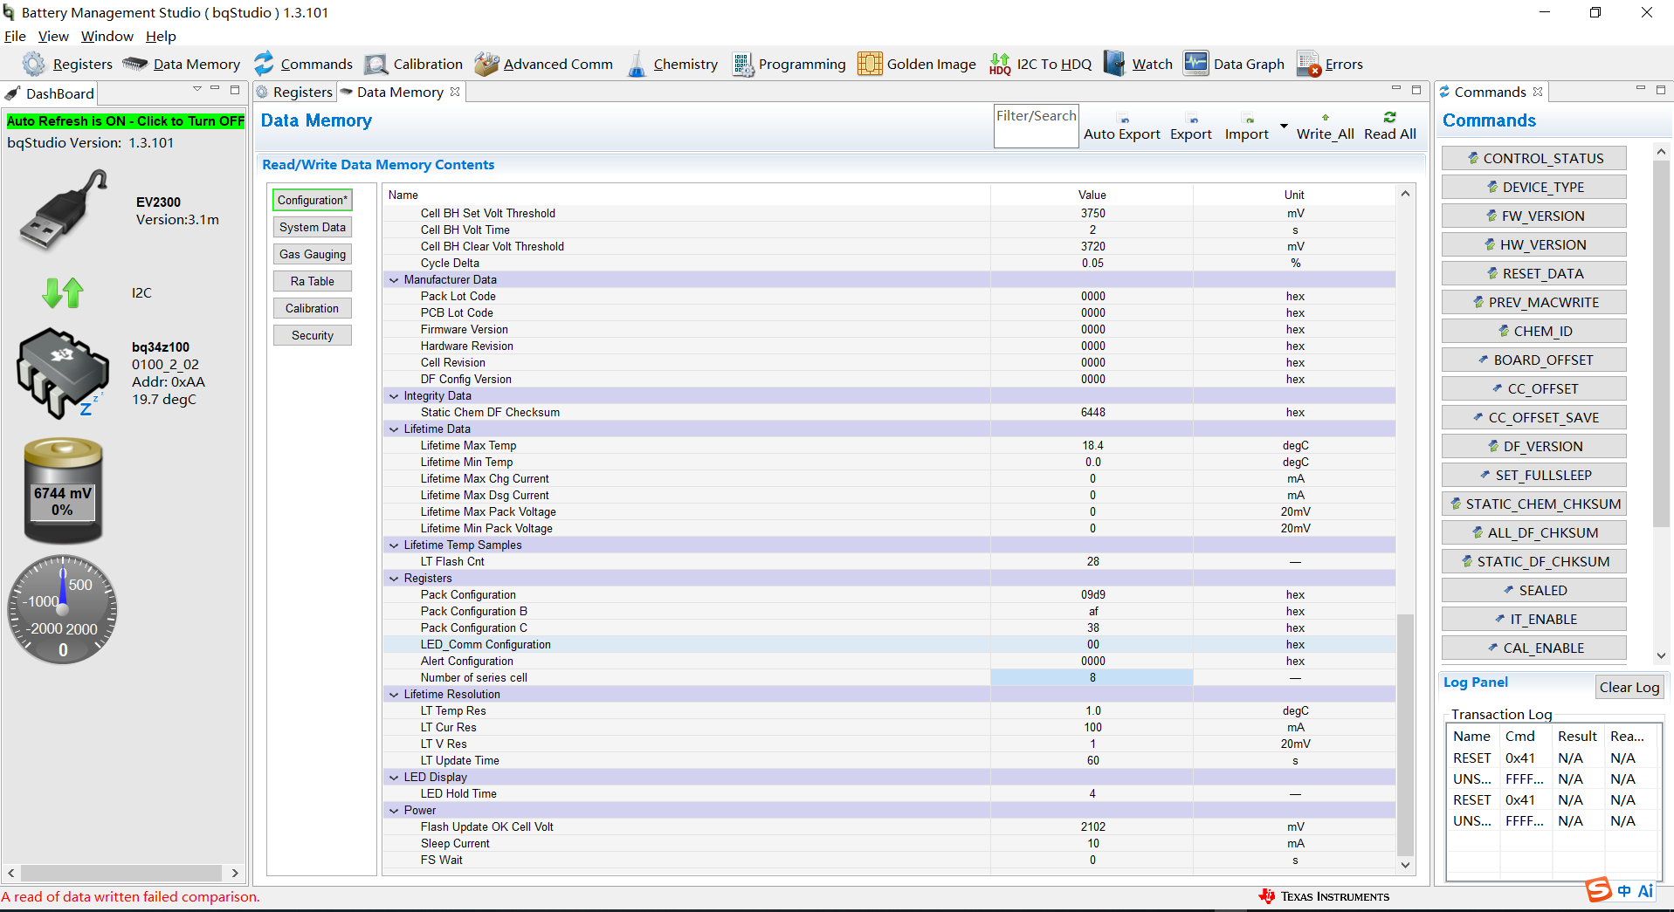
Task: Open the Errors tool
Action: coord(1329,64)
